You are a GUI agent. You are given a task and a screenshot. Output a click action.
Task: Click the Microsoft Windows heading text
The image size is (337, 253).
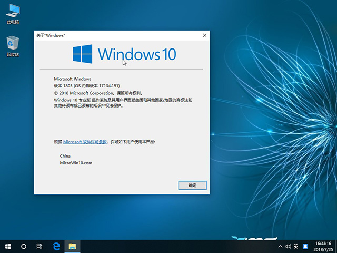73,79
